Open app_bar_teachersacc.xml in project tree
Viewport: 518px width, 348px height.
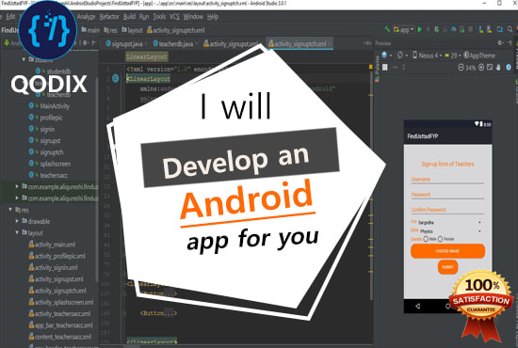pyautogui.click(x=60, y=325)
